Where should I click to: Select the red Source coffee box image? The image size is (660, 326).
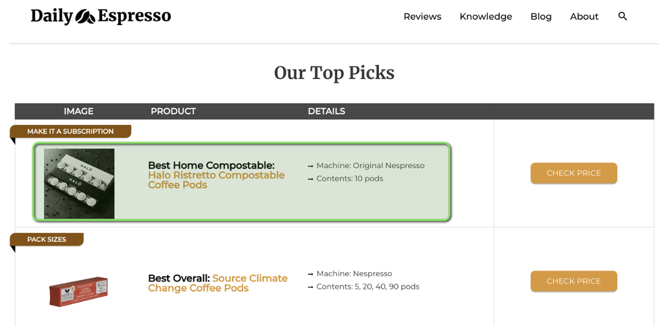tap(78, 292)
